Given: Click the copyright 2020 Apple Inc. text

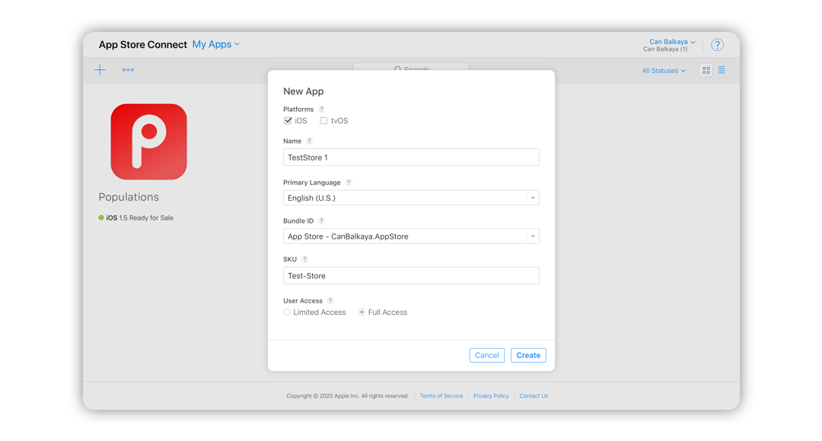Looking at the screenshot, I should point(348,396).
